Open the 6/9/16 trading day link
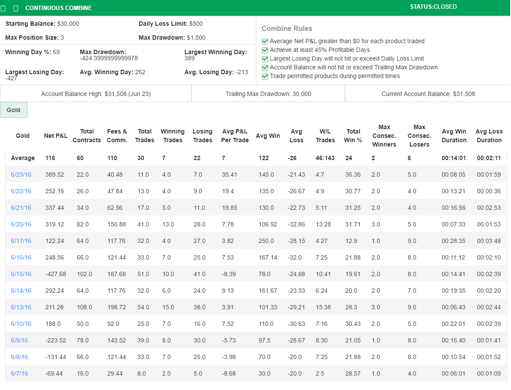 point(19,340)
